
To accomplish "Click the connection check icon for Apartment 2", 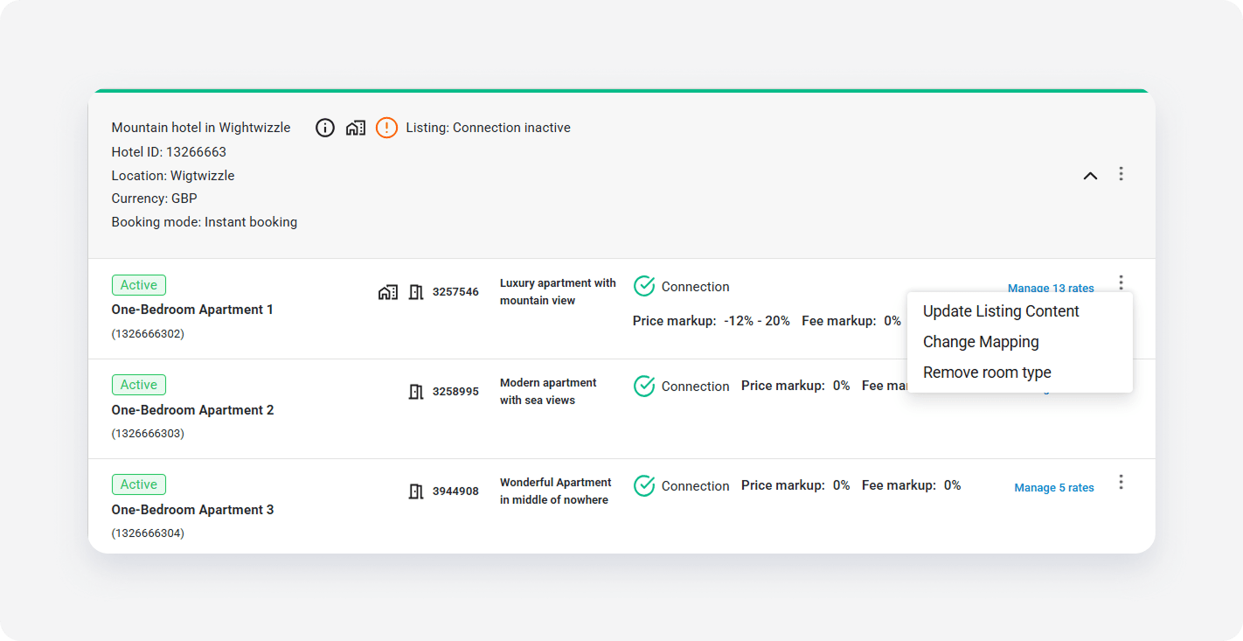I will [x=644, y=387].
